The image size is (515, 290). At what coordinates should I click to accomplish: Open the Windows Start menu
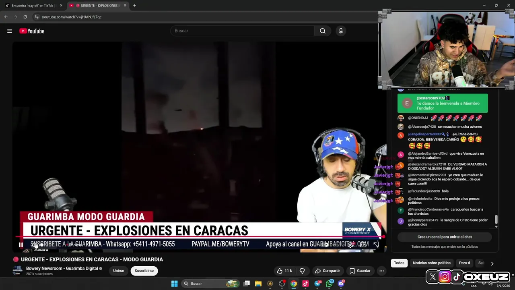pos(174,284)
